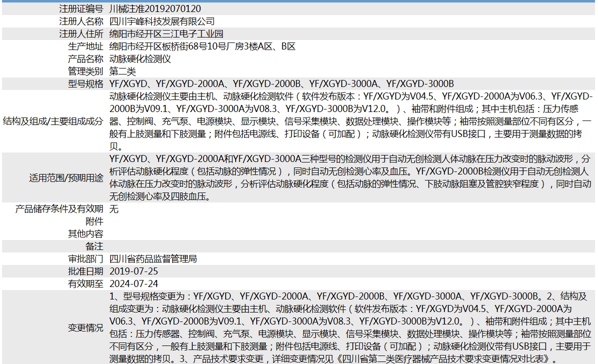598x364 pixels.
Task: Click the label 批准日期
Action: point(86,271)
